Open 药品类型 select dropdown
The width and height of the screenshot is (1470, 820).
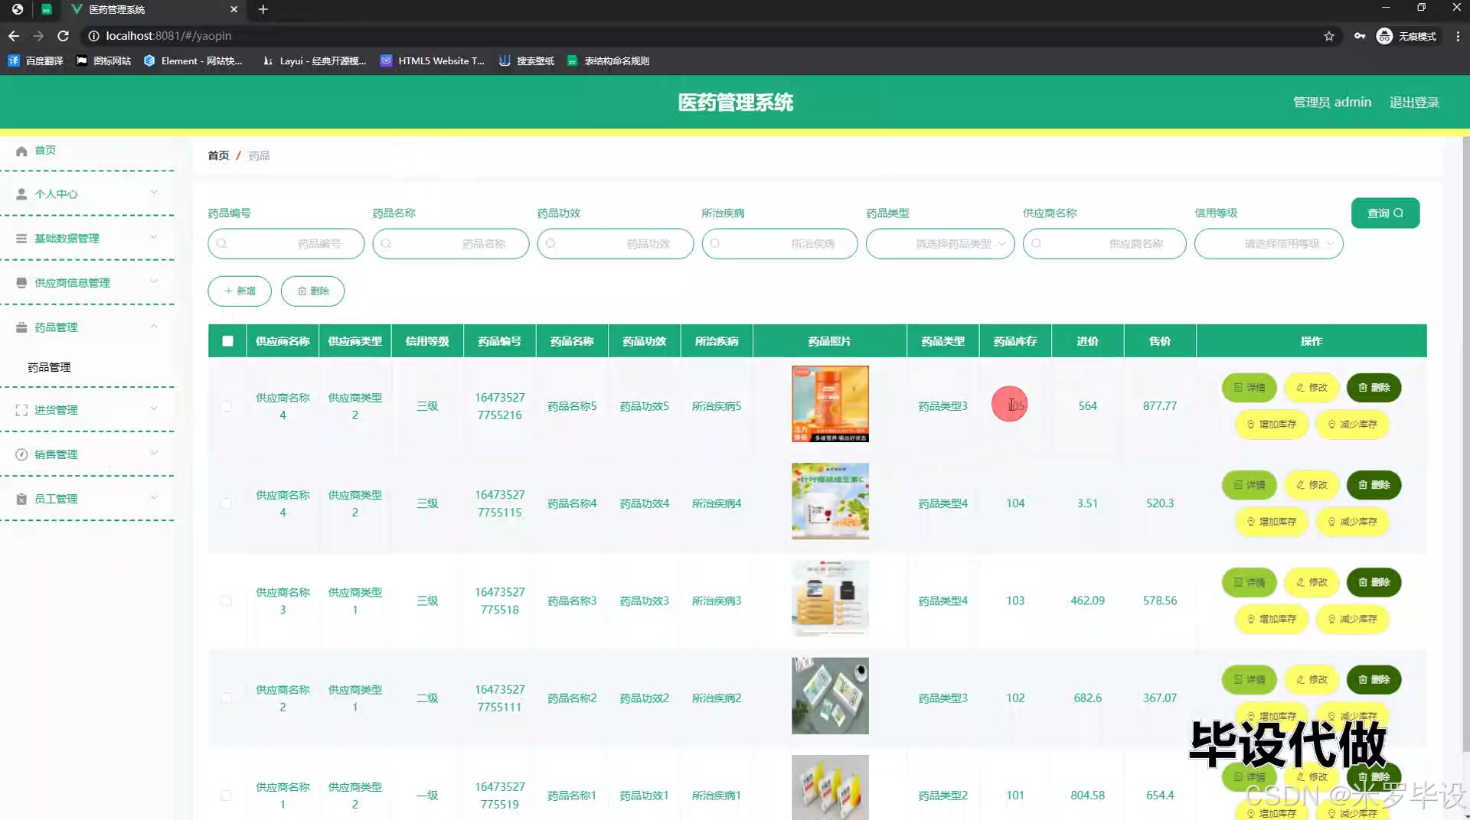[940, 243]
